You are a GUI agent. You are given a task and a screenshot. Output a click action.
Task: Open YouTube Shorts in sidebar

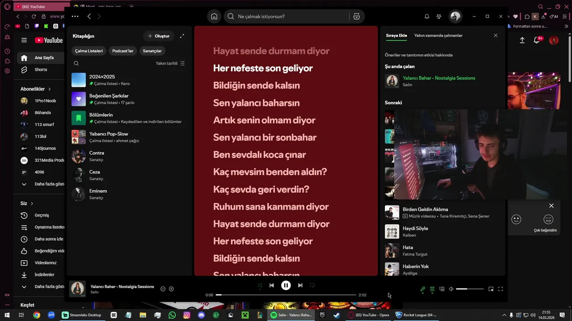coord(41,70)
